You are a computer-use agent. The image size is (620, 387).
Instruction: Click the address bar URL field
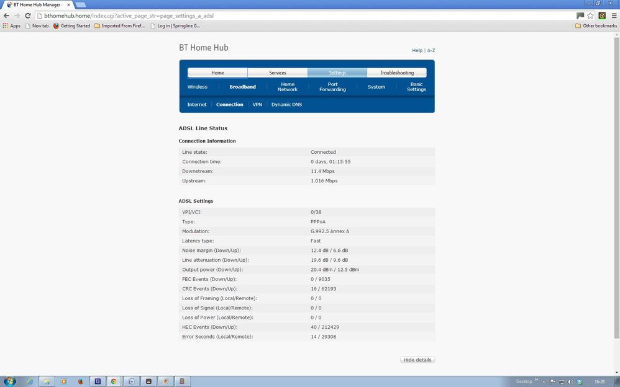click(x=304, y=16)
